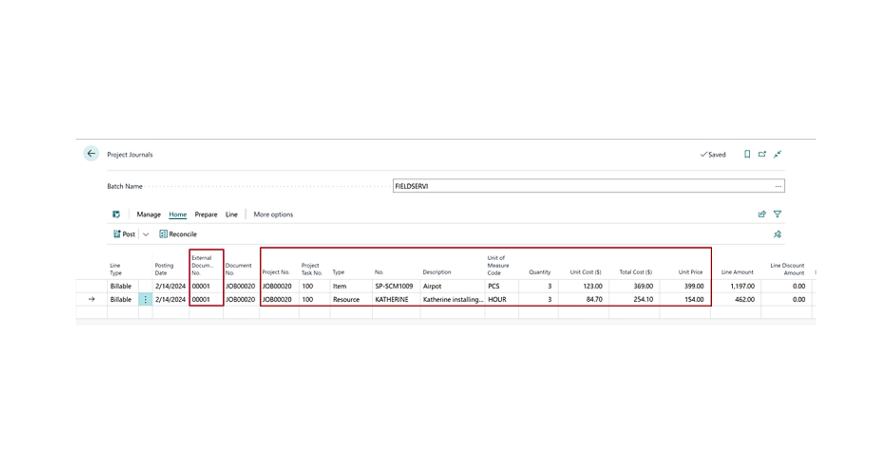Click the Line Discount Amount column header
The width and height of the screenshot is (892, 464).
pos(787,269)
